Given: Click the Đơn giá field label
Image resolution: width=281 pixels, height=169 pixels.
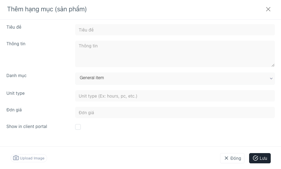Looking at the screenshot, I should tap(14, 110).
